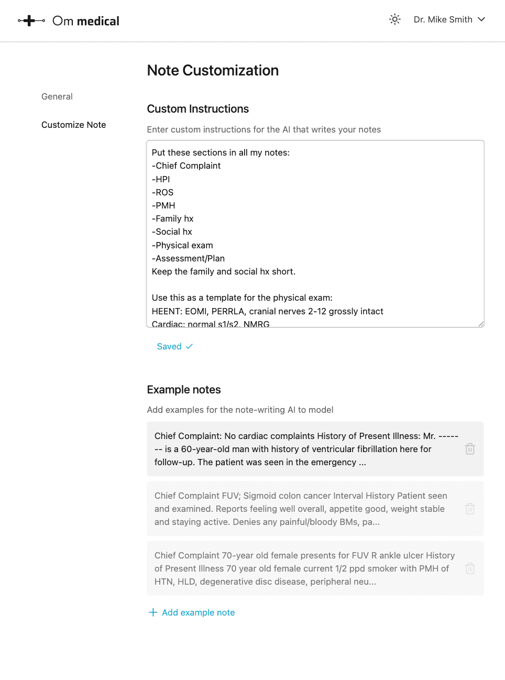Viewport: 505px width, 680px height.
Task: Click the Add example note link
Action: pos(198,612)
